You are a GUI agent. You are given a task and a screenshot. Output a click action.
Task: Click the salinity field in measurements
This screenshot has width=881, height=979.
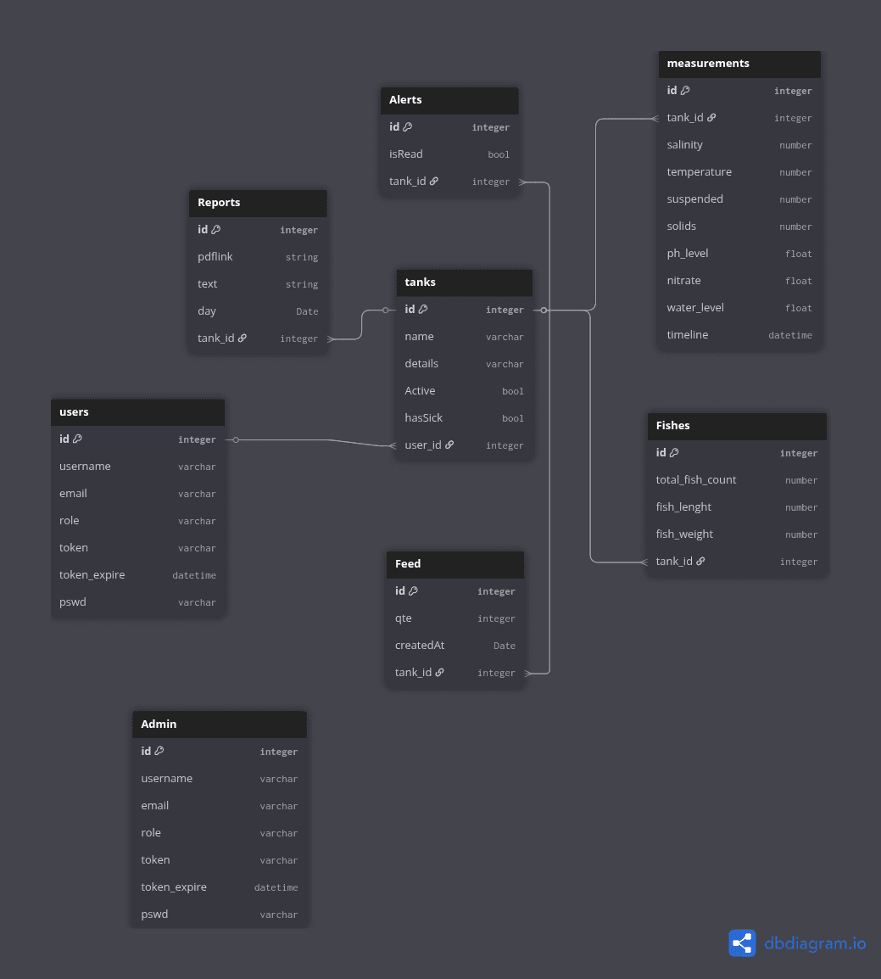click(x=739, y=145)
